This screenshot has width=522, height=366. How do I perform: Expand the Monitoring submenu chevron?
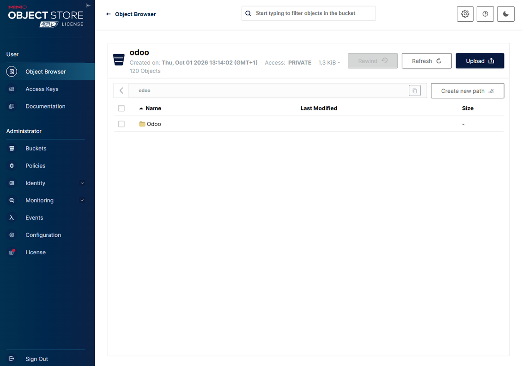pos(82,200)
